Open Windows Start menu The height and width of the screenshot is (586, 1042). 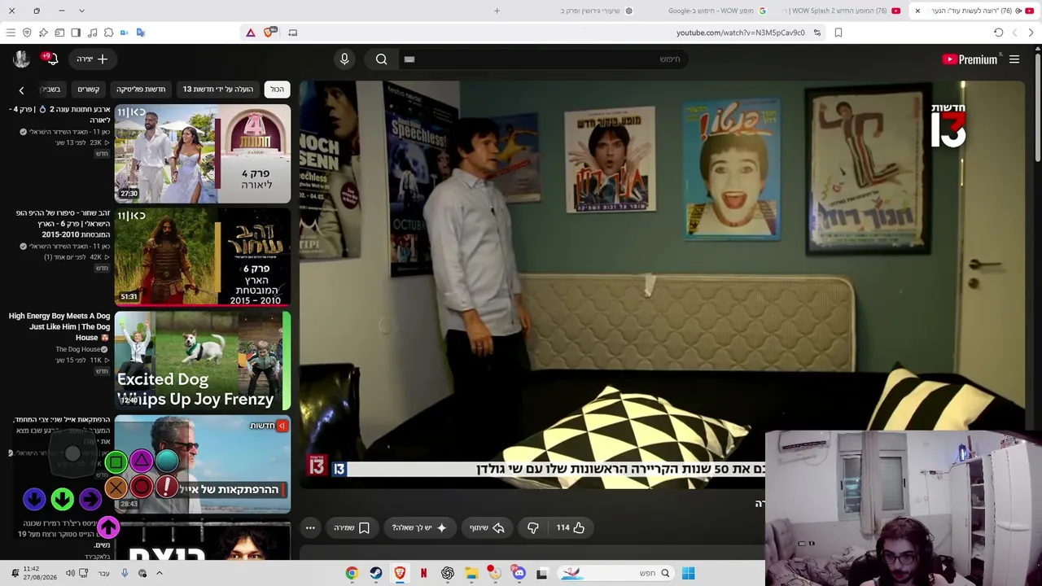688,573
